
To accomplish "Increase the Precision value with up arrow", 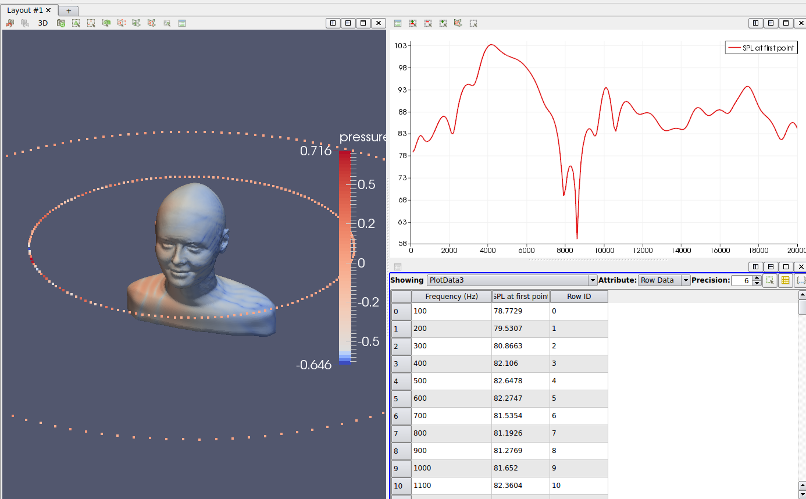I will [x=757, y=277].
